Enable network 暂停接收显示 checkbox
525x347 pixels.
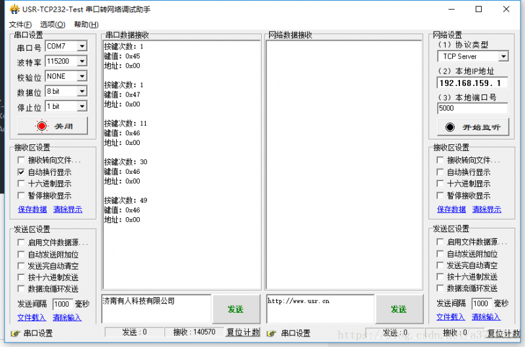[440, 195]
